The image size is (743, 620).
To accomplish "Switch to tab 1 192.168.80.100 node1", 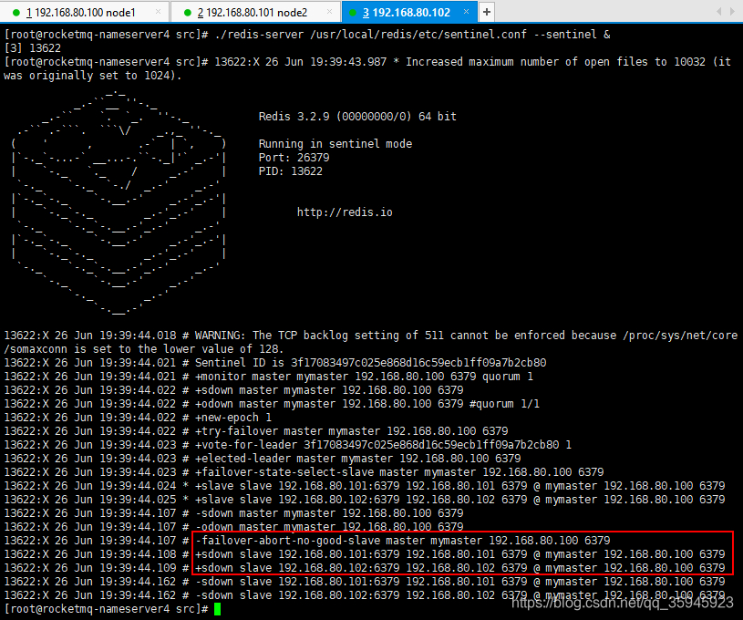I will [x=84, y=12].
